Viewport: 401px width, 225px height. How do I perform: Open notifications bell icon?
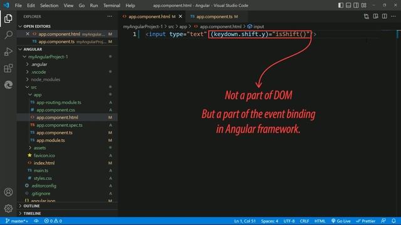(x=394, y=221)
